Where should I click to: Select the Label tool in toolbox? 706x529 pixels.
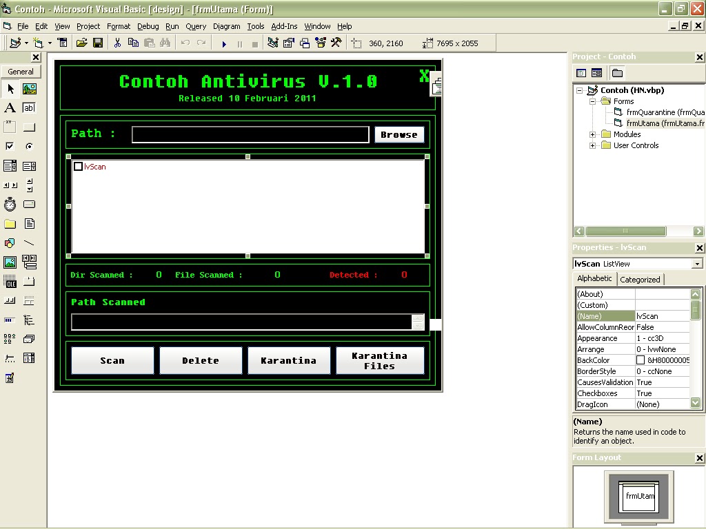click(x=10, y=108)
